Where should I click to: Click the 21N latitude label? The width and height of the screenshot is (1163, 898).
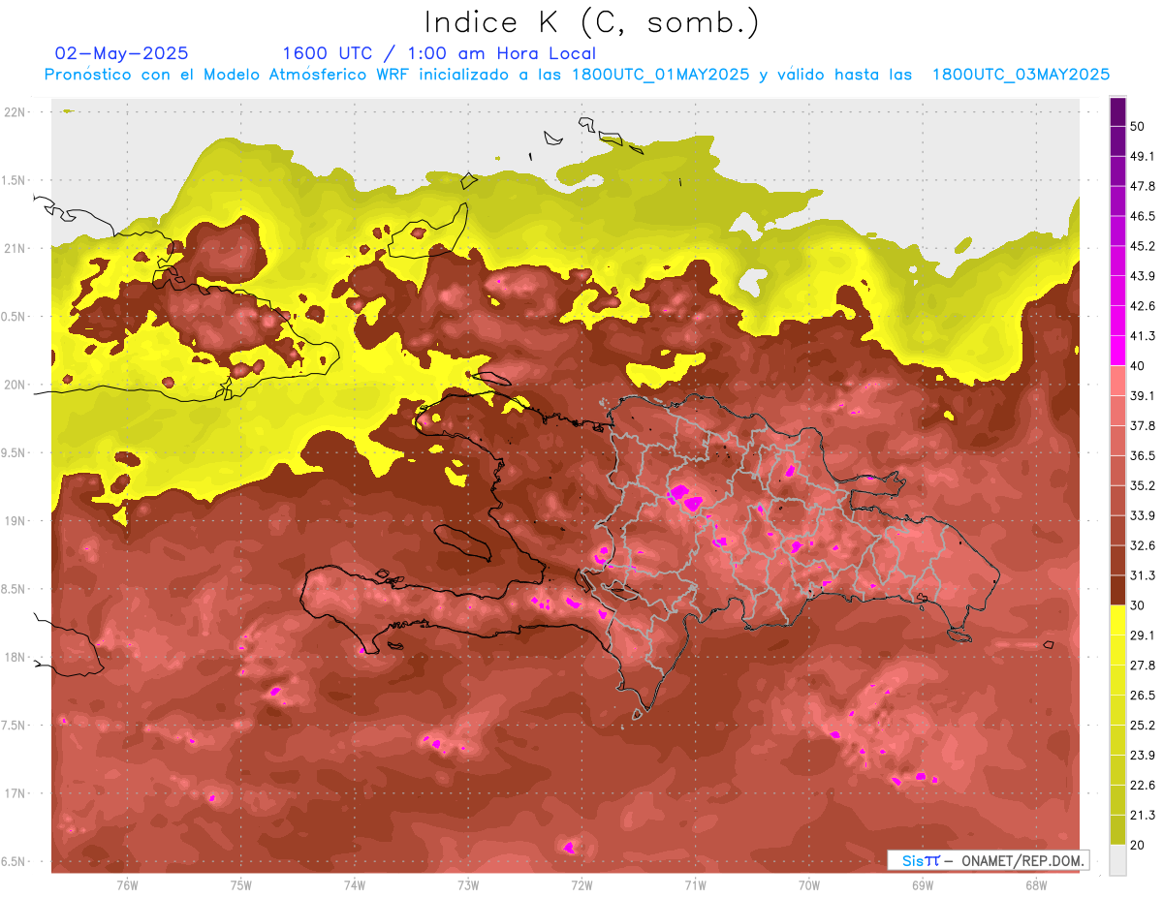[x=16, y=248]
